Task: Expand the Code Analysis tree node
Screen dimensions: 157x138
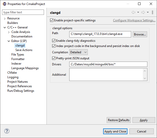Action: point(9,32)
